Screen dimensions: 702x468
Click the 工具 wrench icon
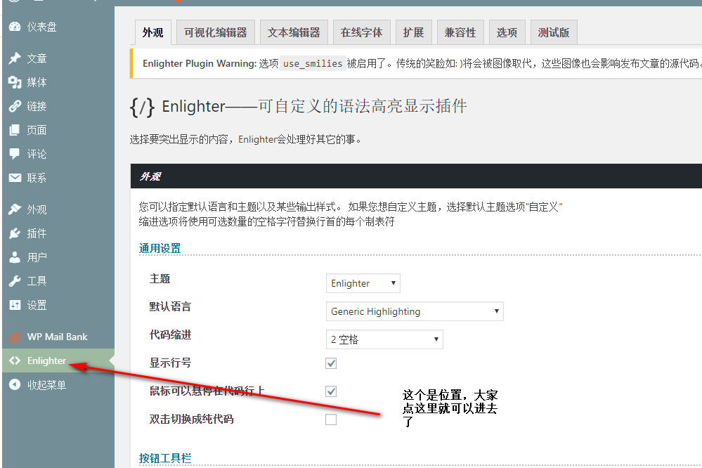[x=15, y=281]
